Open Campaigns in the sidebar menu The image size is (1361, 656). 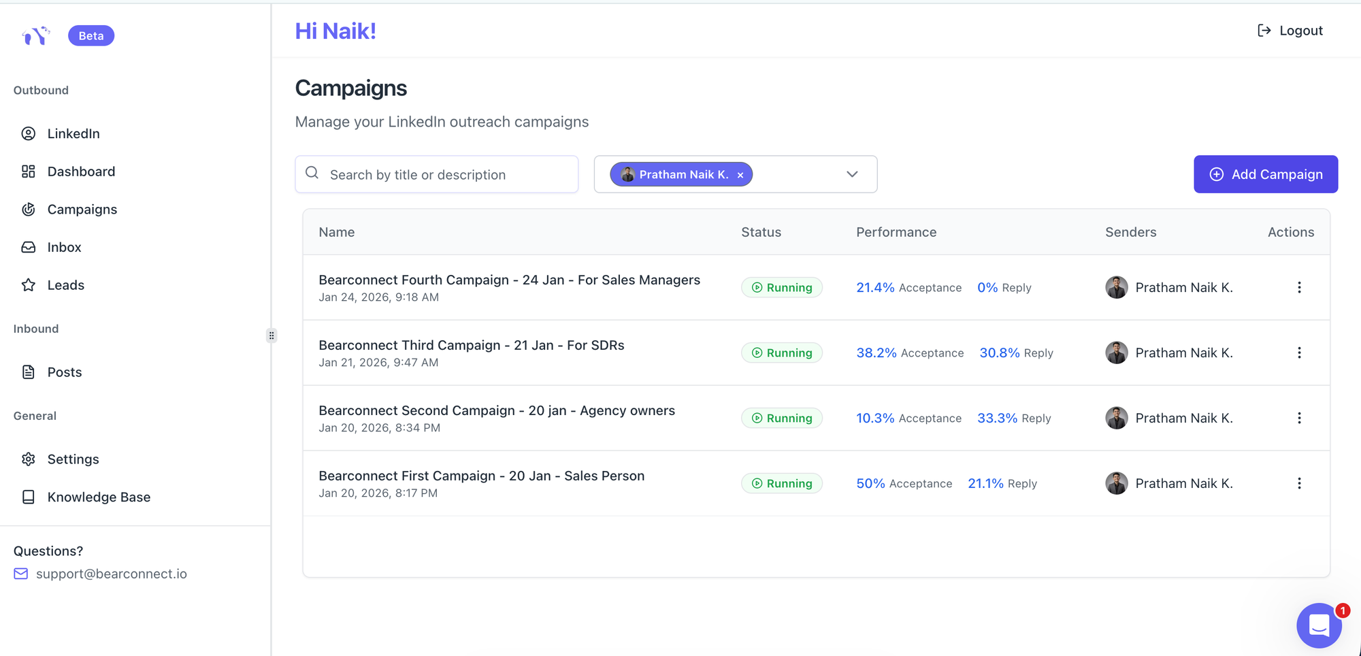pos(82,210)
